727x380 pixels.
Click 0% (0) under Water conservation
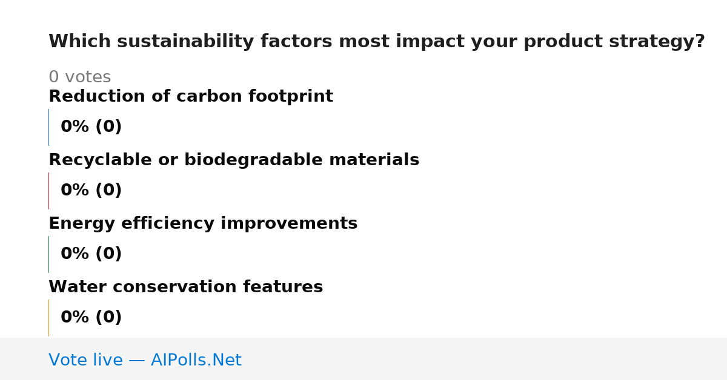[x=91, y=318]
